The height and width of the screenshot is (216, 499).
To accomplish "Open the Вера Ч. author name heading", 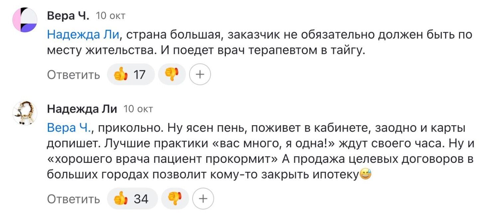I will tap(68, 15).
